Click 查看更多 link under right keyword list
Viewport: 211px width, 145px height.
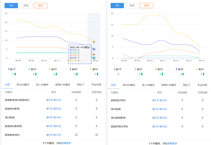(x=172, y=143)
